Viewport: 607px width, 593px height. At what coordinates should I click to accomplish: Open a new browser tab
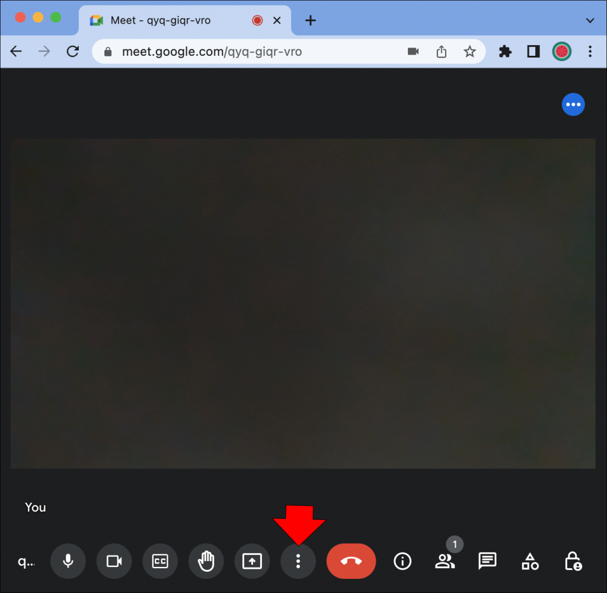coord(310,20)
